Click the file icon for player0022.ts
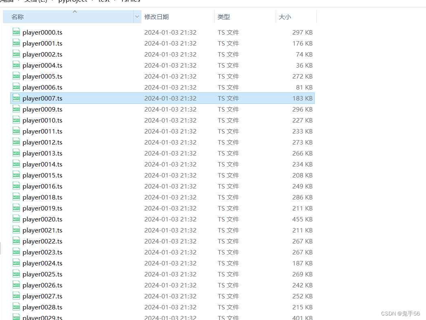The height and width of the screenshot is (320, 426). [16, 241]
